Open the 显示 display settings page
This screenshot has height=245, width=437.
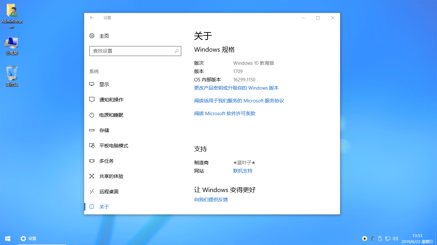[133, 84]
